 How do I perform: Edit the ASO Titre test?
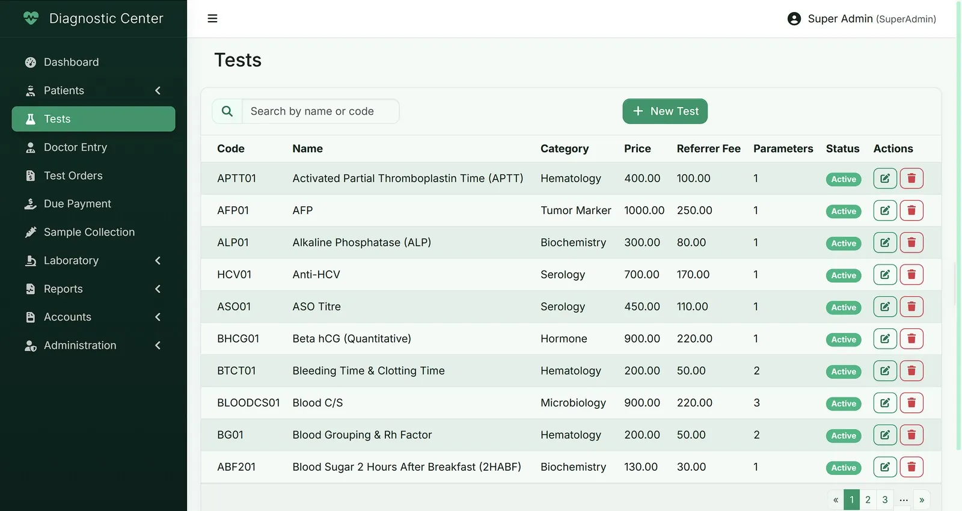[885, 307]
